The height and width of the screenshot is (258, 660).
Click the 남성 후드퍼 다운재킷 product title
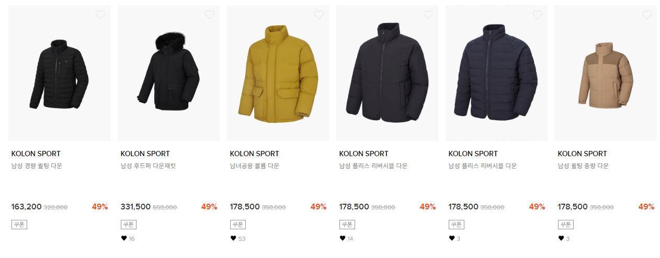pyautogui.click(x=149, y=166)
